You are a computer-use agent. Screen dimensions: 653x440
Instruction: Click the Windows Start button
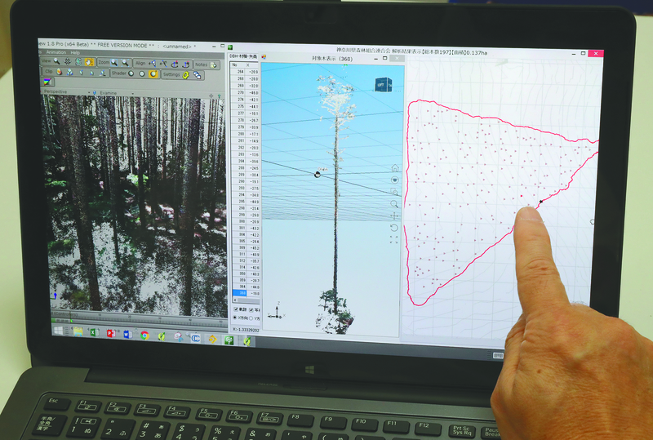pos(59,331)
